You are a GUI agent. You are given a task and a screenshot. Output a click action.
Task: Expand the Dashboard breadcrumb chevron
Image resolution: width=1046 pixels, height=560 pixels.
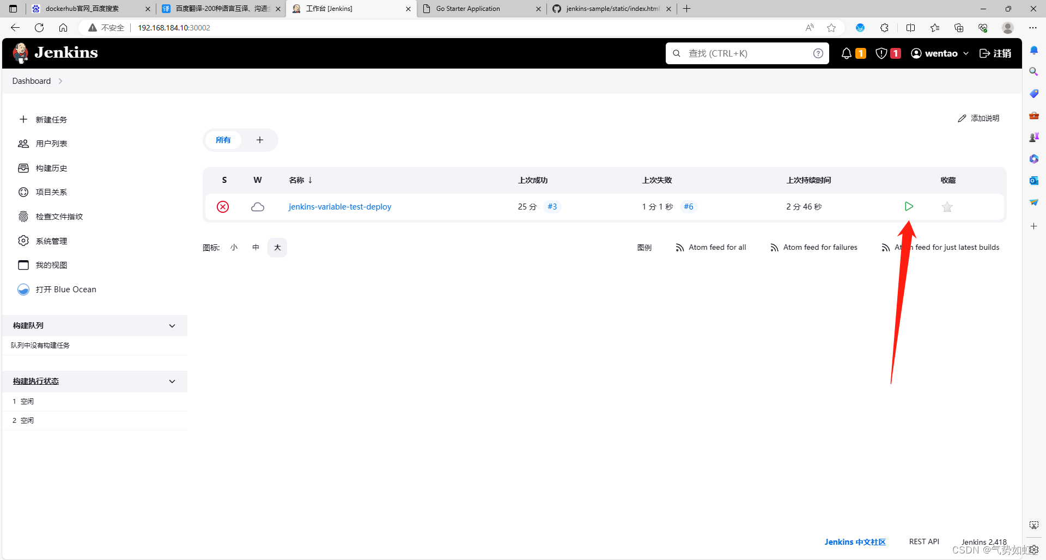click(60, 81)
